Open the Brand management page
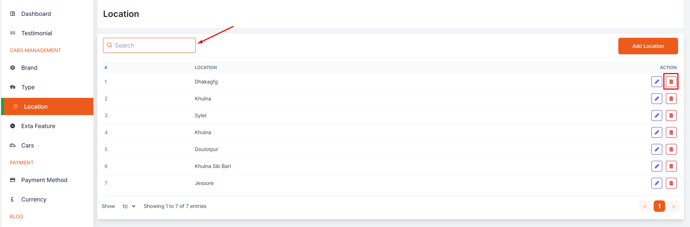This screenshot has height=227, width=690. (x=29, y=68)
